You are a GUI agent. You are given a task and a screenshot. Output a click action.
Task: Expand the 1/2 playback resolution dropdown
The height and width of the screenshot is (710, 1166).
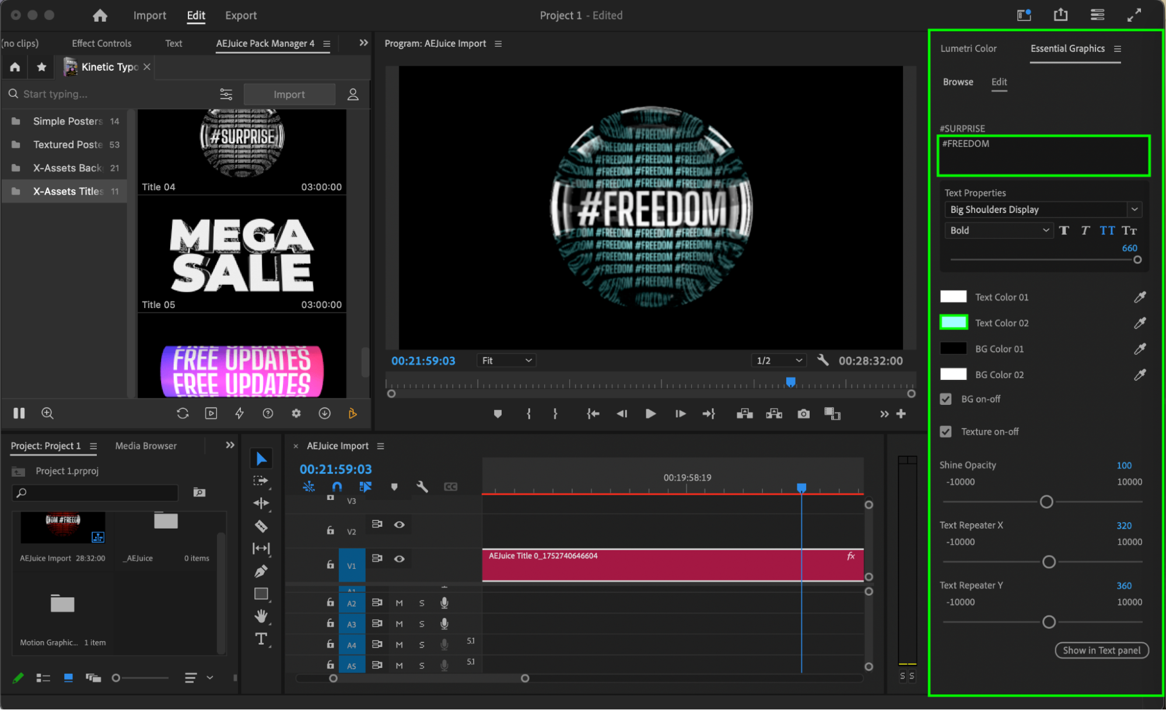click(x=779, y=361)
